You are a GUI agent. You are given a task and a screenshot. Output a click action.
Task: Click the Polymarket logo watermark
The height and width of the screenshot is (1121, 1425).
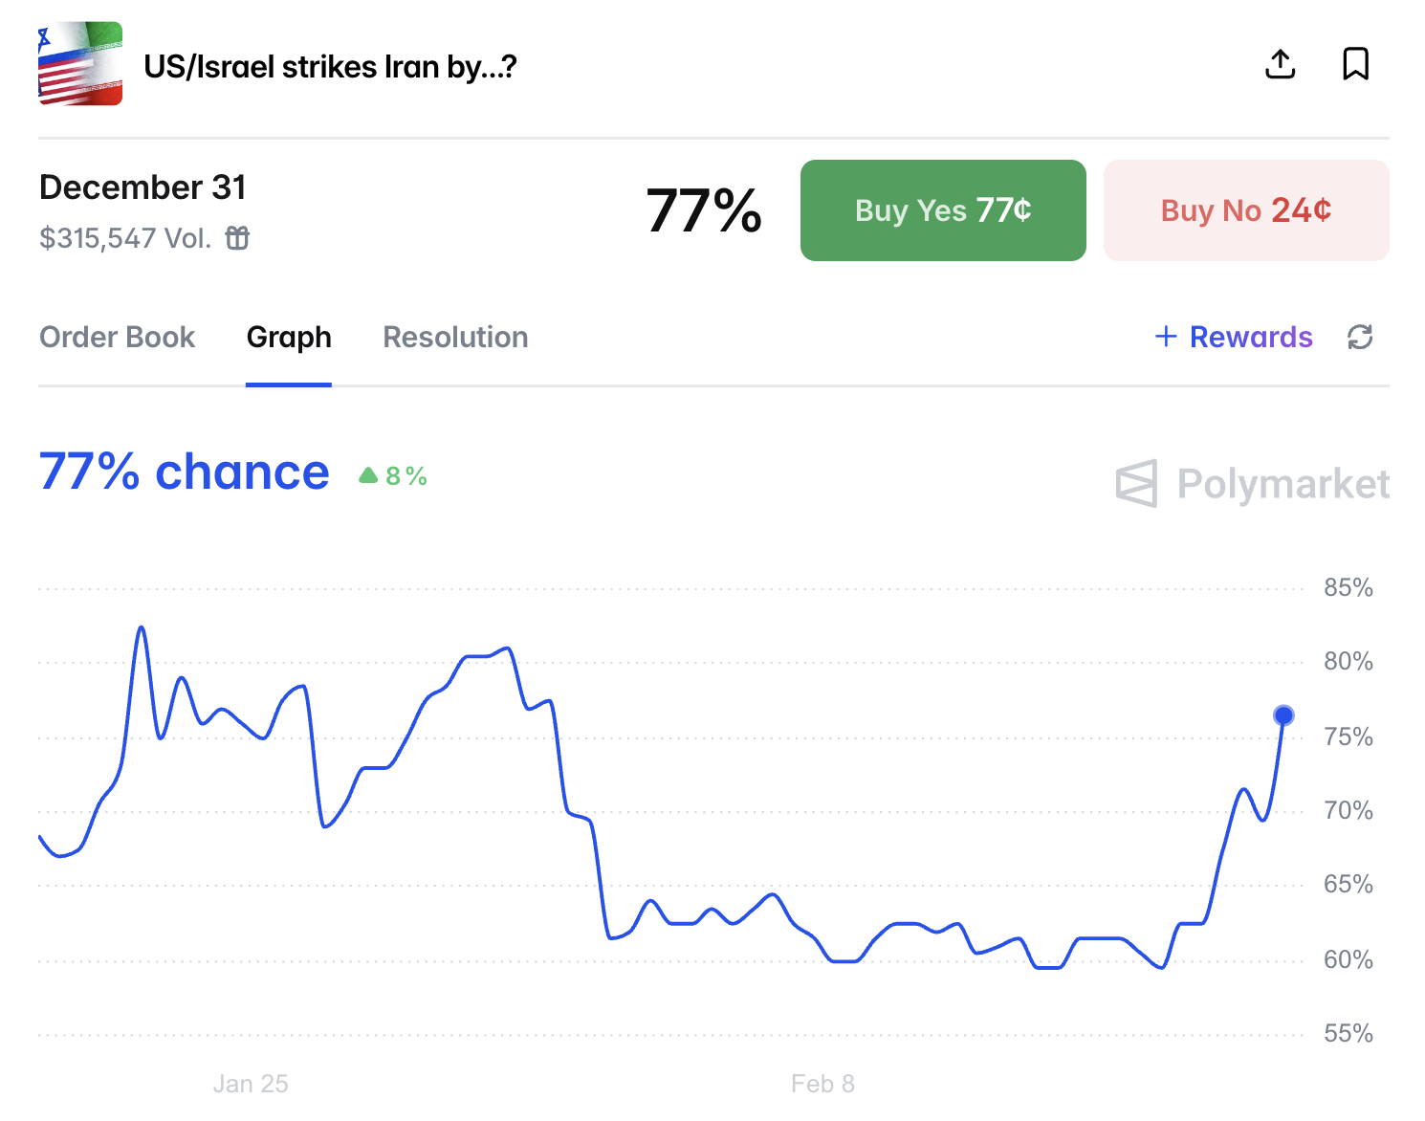[1252, 483]
